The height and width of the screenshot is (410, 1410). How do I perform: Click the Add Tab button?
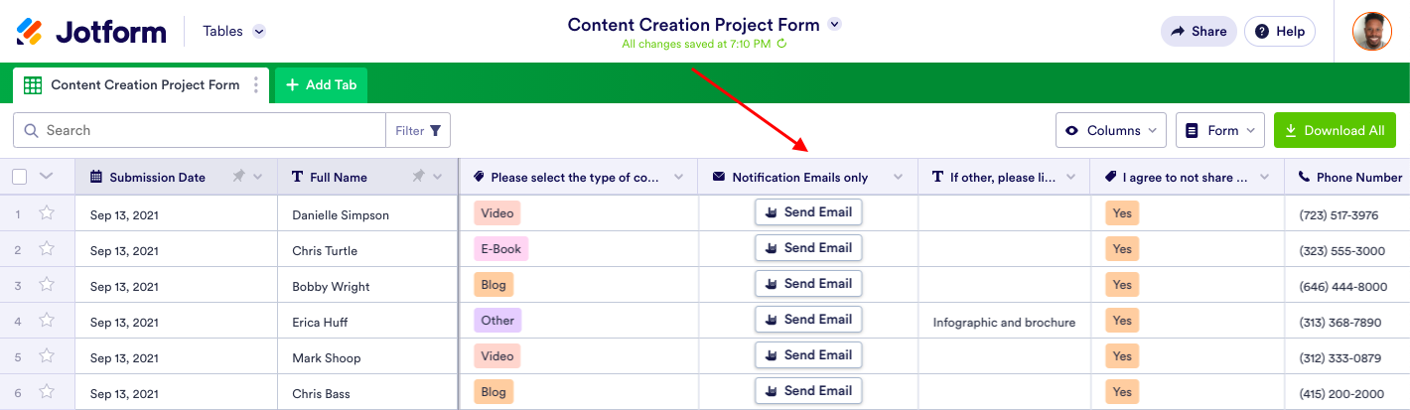321,85
